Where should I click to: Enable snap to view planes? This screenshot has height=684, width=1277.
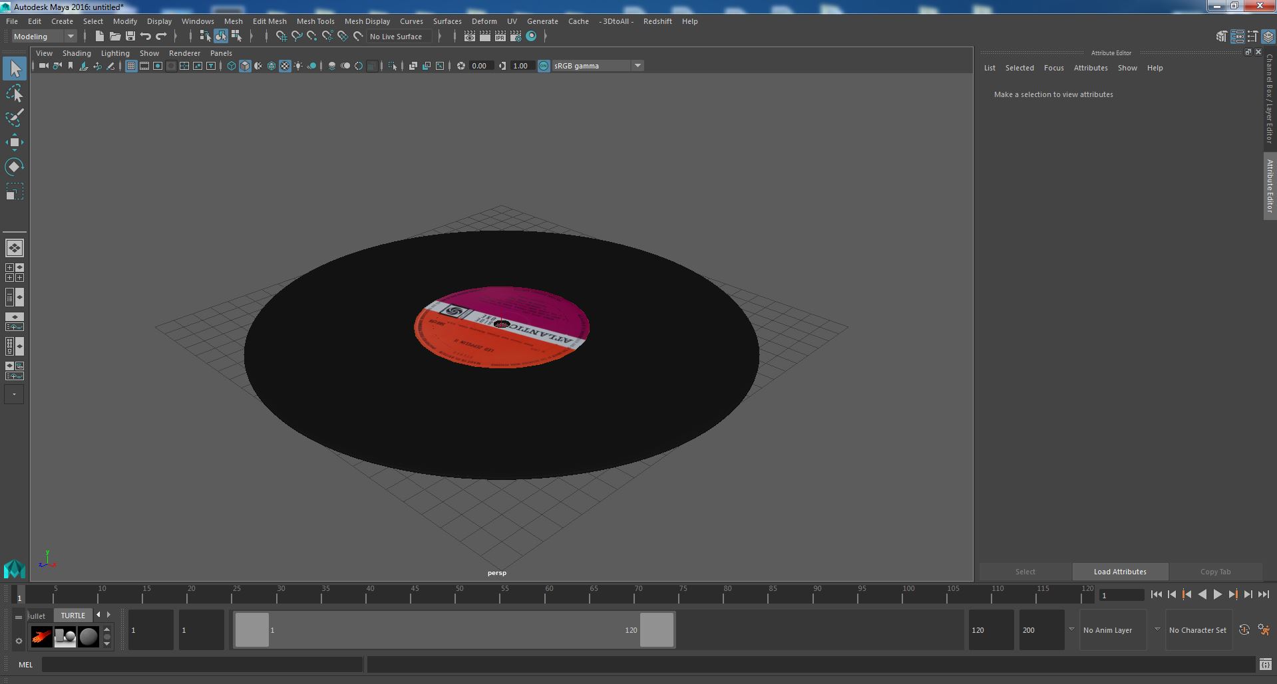pyautogui.click(x=343, y=37)
